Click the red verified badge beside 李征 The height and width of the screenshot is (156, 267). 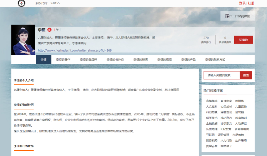[49, 30]
